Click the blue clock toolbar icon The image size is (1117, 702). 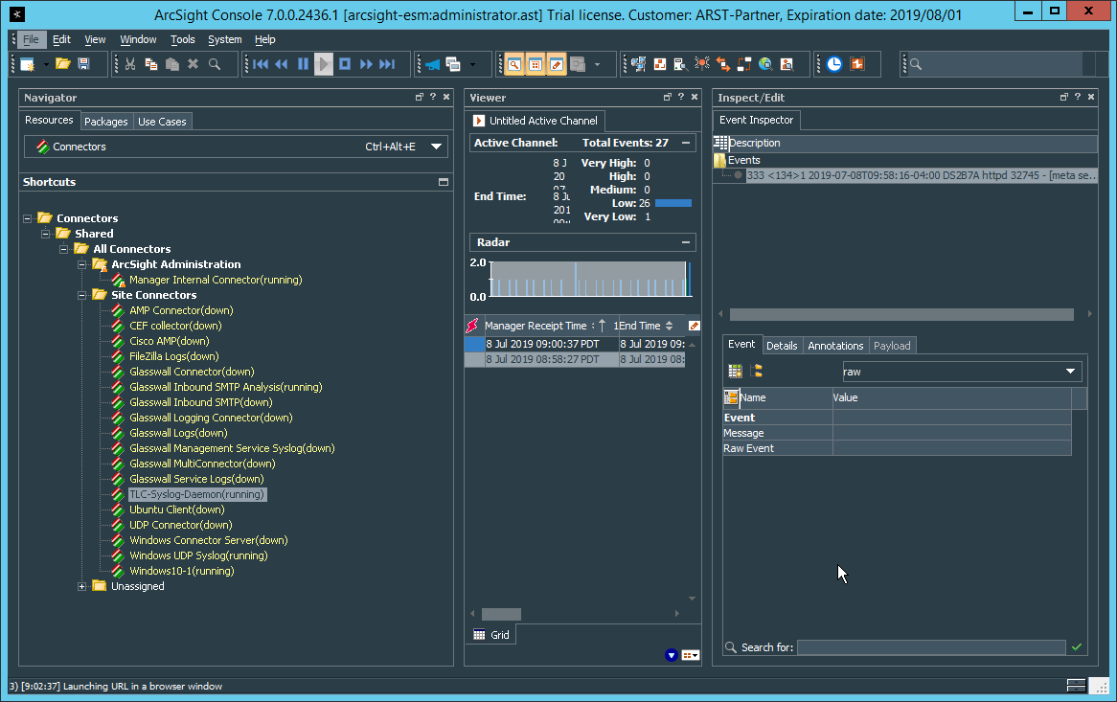[x=834, y=64]
